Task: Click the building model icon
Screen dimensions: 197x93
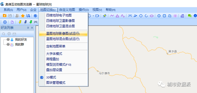Action: tap(182, 16)
